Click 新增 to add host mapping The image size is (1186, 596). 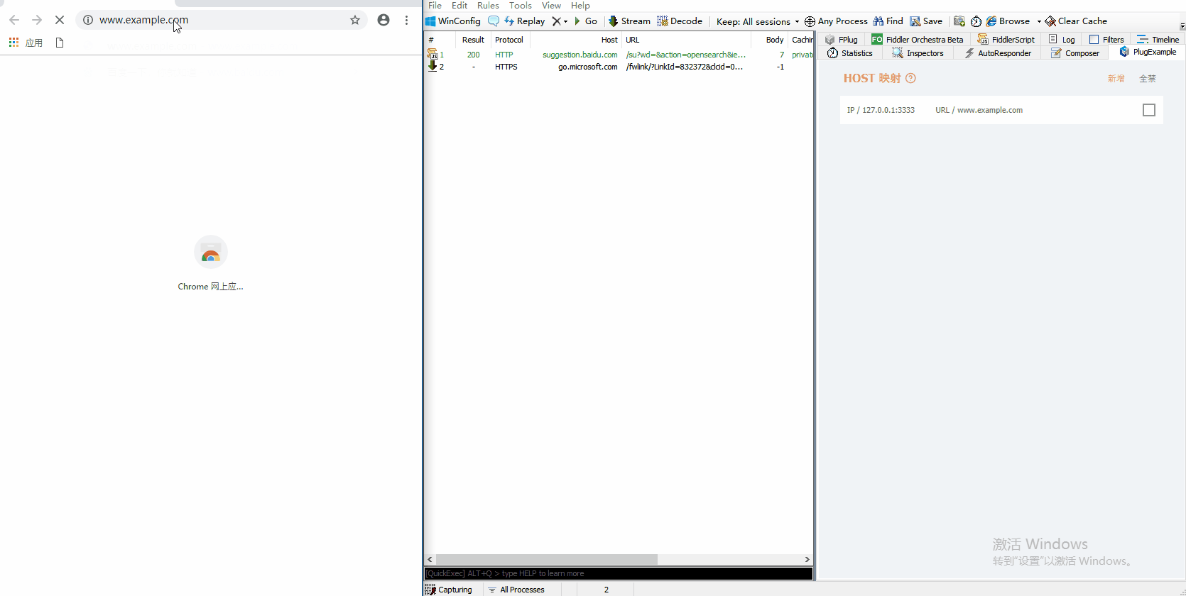[x=1116, y=79]
